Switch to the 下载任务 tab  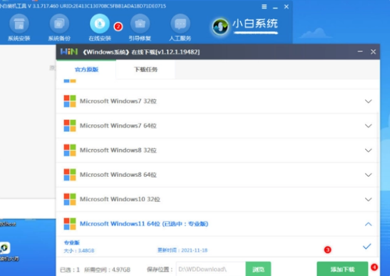tap(145, 70)
